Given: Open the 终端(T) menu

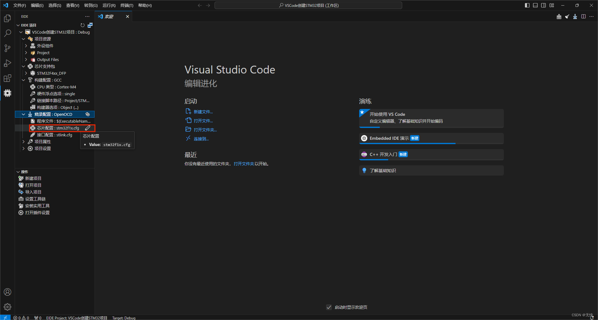Looking at the screenshot, I should [127, 5].
